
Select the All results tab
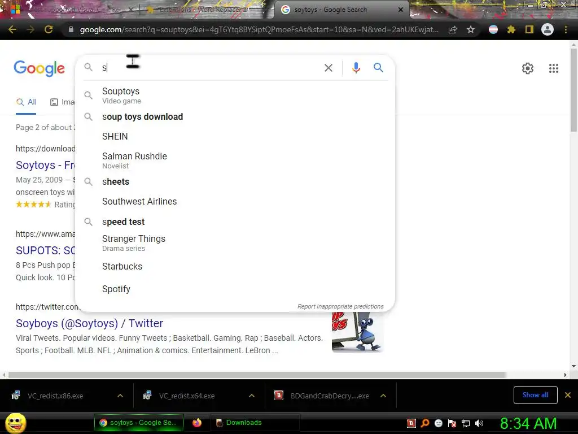tap(26, 102)
